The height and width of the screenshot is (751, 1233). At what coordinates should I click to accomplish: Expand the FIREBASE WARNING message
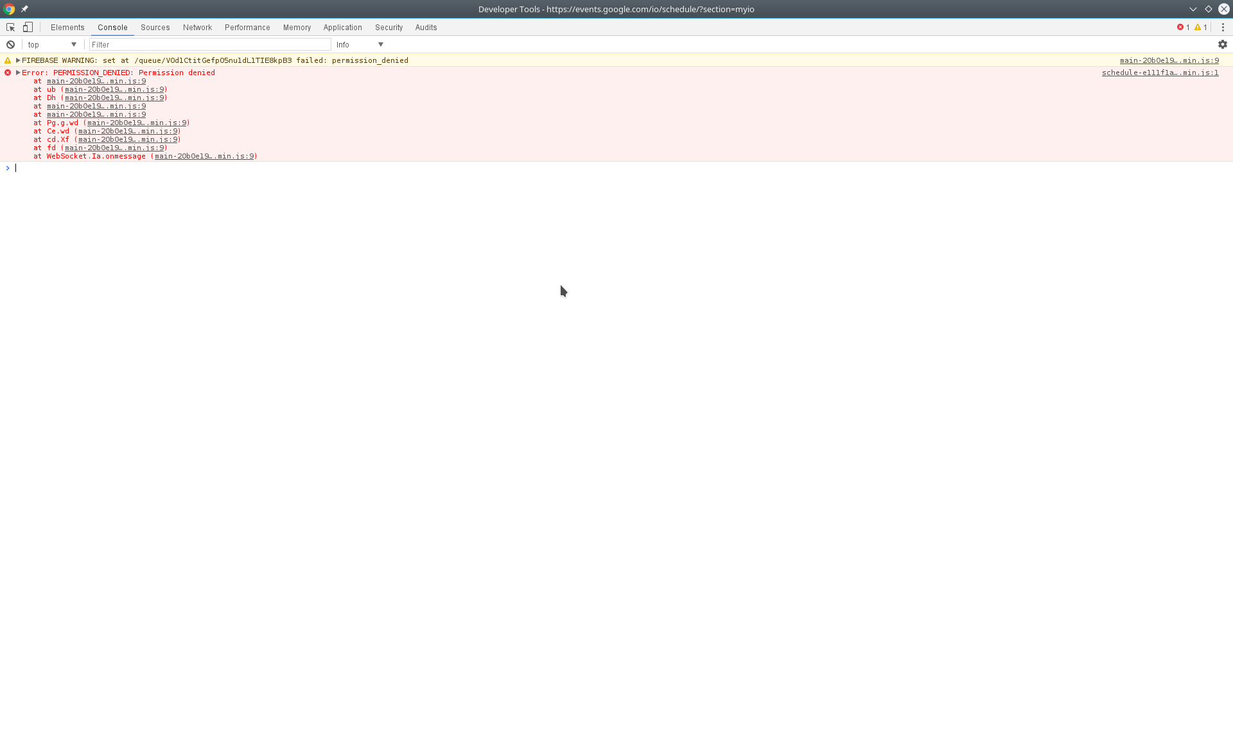point(18,60)
